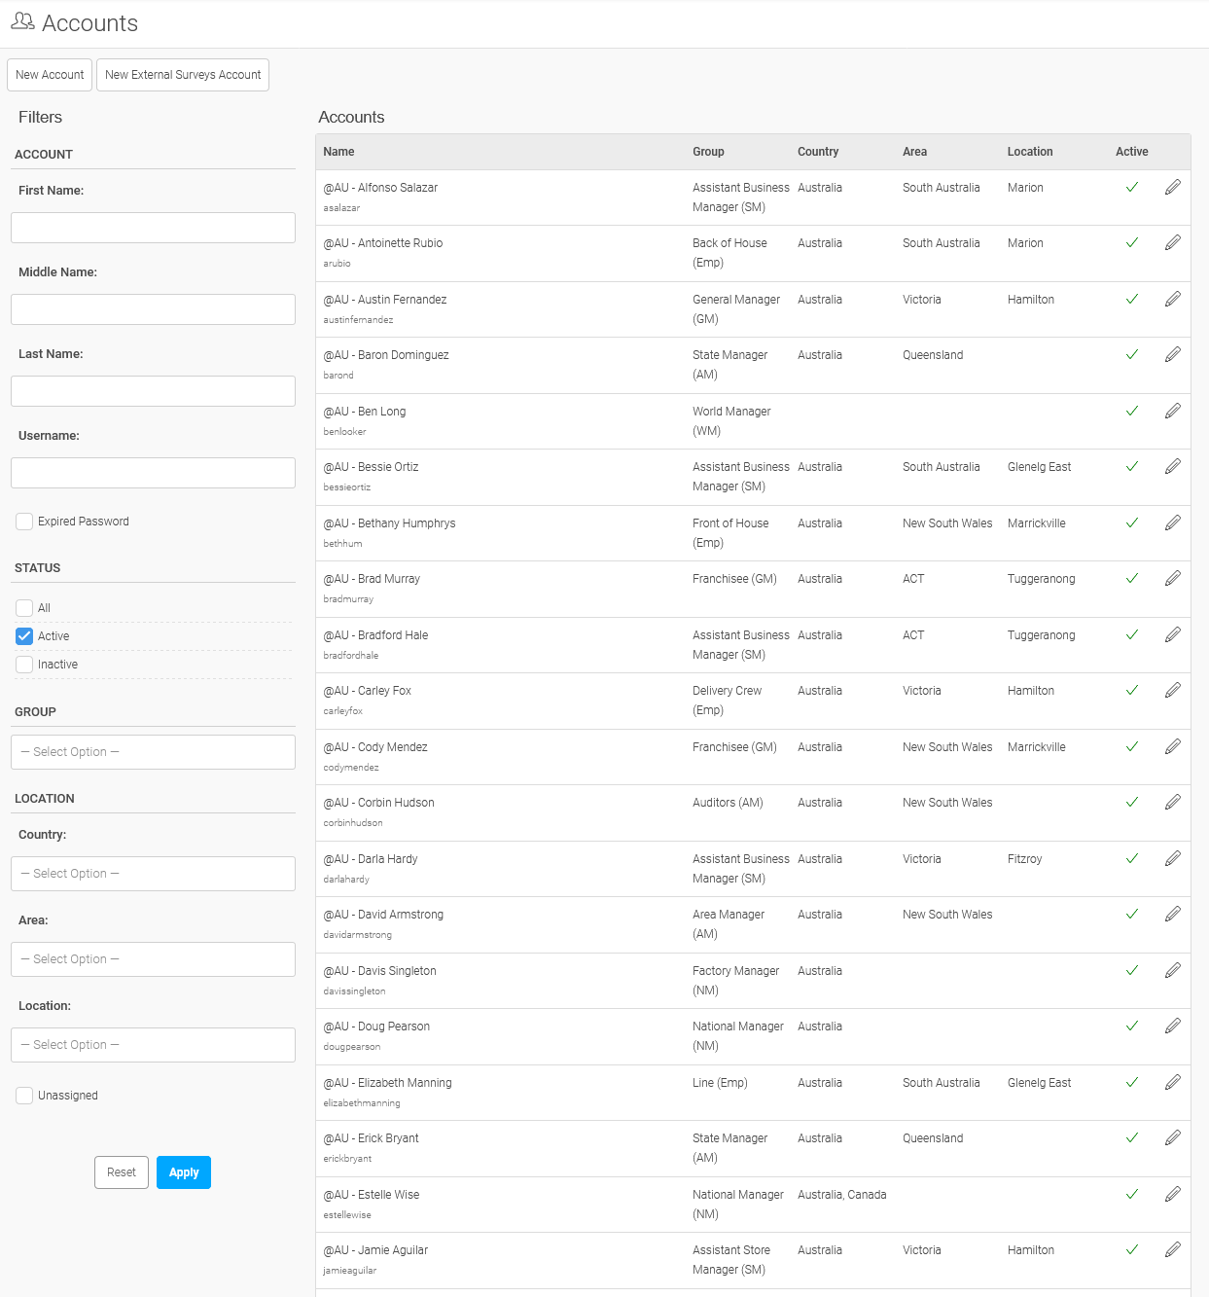Uncheck the Active status checkbox
The image size is (1209, 1297).
click(24, 636)
